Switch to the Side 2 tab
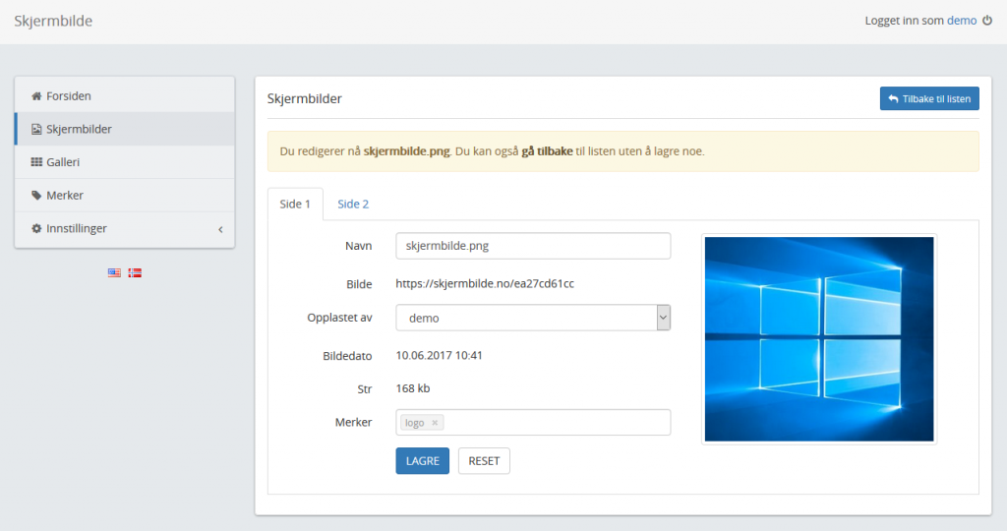1007x531 pixels. (x=353, y=205)
